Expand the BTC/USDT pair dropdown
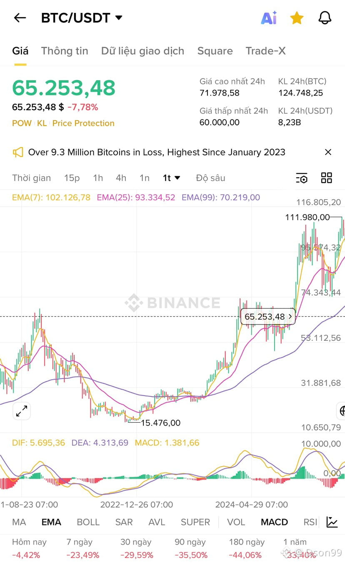Screen dimensions: 345x563 (x=119, y=18)
